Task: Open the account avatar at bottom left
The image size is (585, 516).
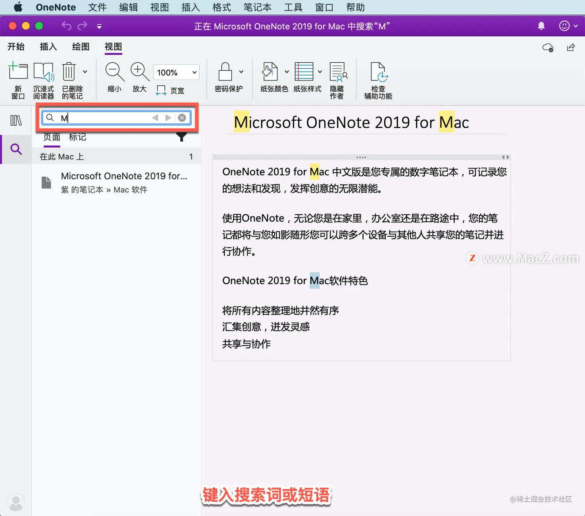Action: click(16, 502)
